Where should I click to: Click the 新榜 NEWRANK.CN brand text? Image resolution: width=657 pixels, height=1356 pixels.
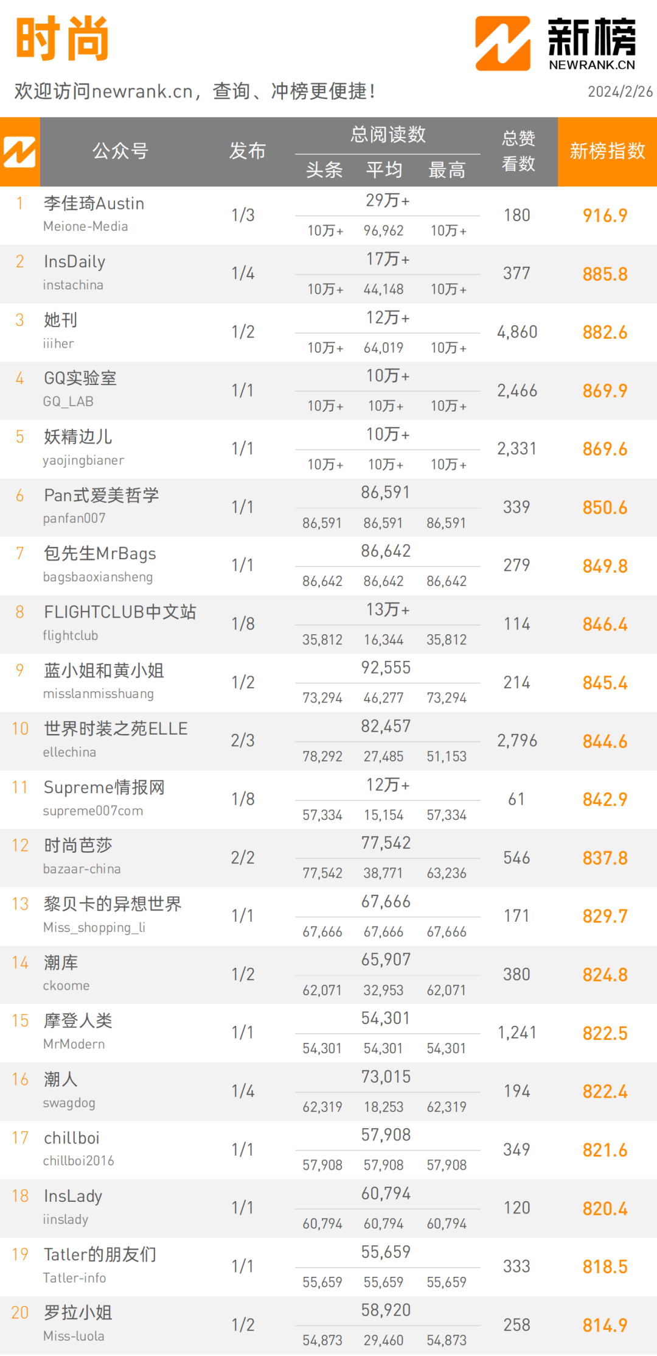[592, 44]
